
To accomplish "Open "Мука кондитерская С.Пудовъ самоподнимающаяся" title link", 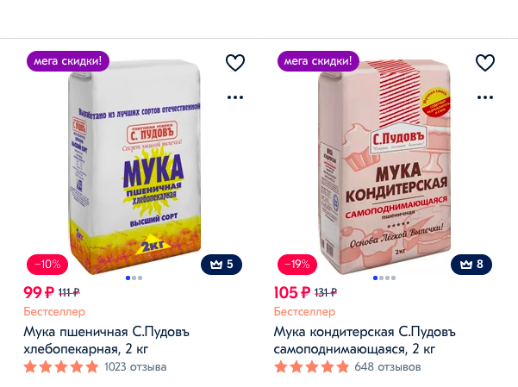I will pos(365,340).
